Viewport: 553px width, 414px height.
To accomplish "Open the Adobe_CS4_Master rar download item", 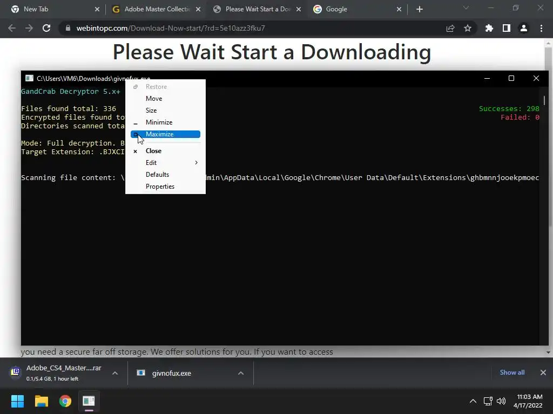I will 58,373.
